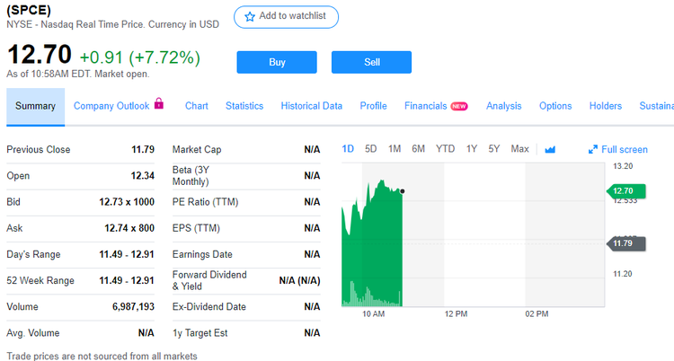674x361 pixels.
Task: Select the 1D chart range
Action: pos(348,149)
